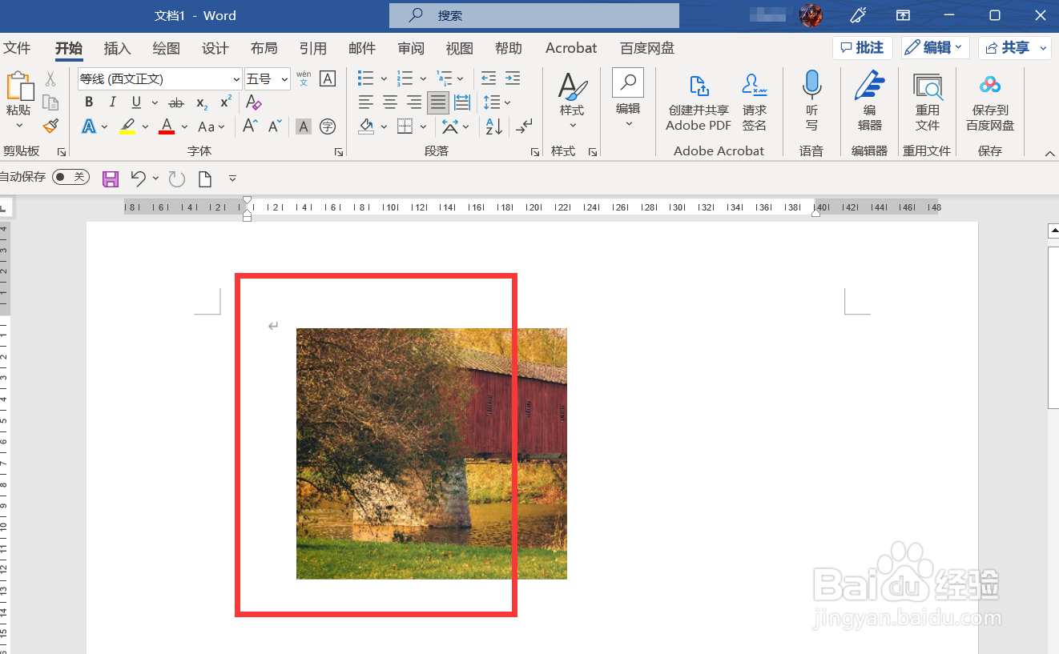Image resolution: width=1059 pixels, height=654 pixels.
Task: Click Request Signatures icon
Action: pos(754,102)
